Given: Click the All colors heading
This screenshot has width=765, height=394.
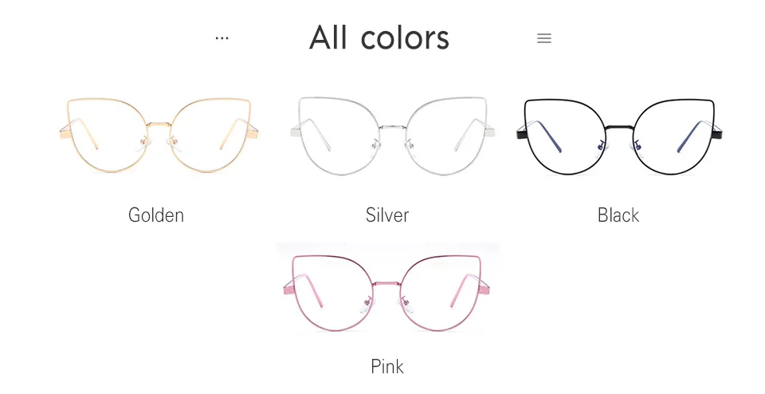Looking at the screenshot, I should coord(379,37).
